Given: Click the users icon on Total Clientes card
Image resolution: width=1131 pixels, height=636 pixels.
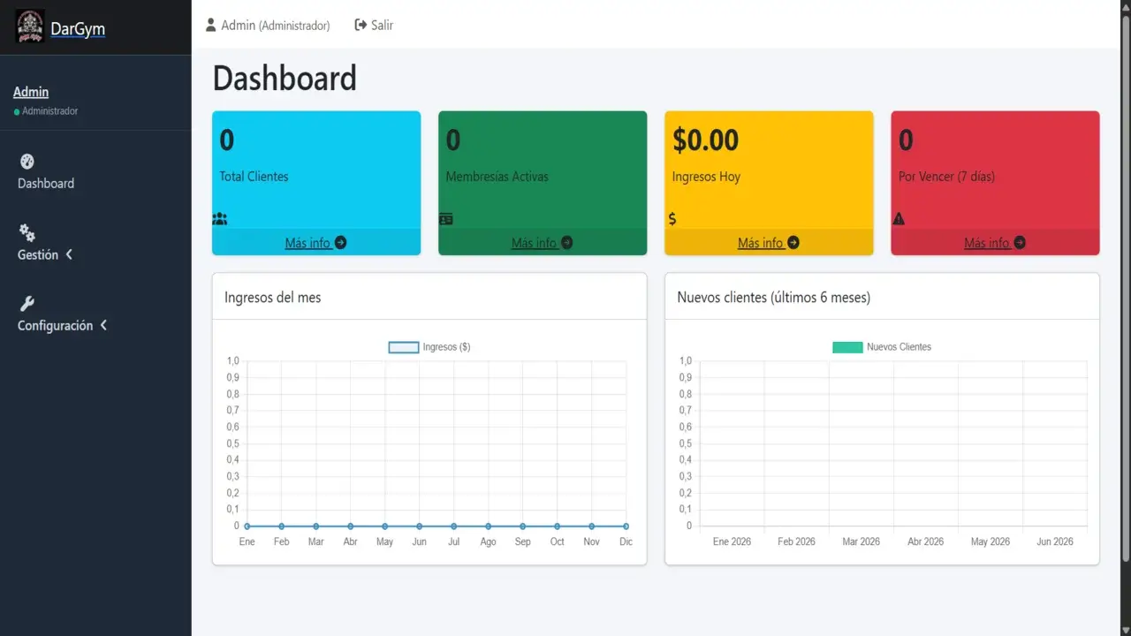Looking at the screenshot, I should pos(220,219).
